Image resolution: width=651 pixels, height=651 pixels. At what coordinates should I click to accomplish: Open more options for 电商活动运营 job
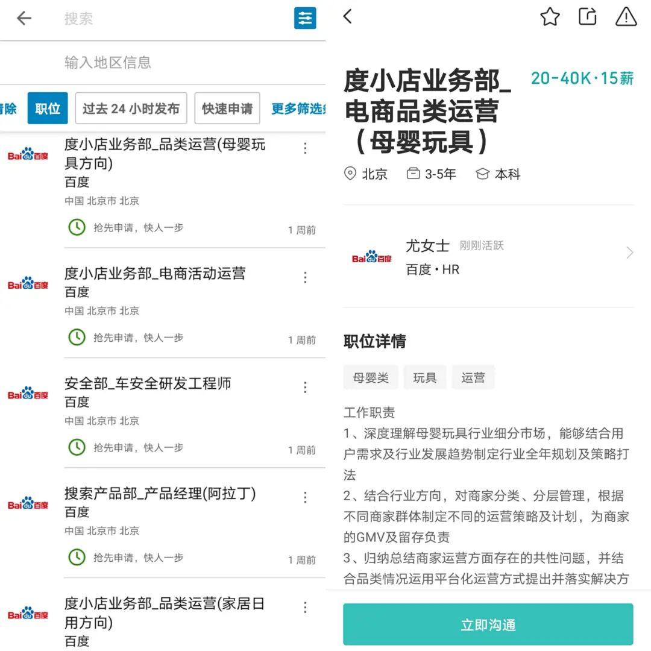tap(305, 277)
